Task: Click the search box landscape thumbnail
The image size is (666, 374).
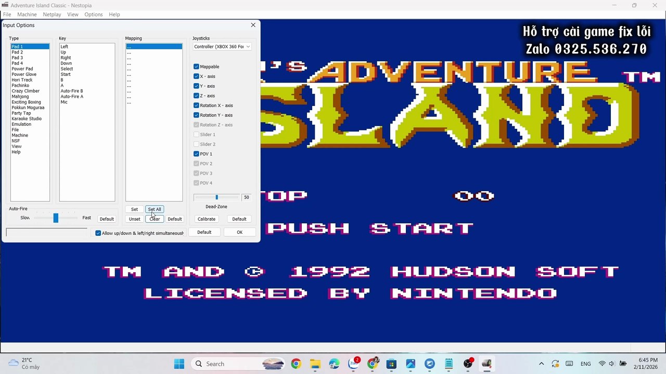Action: coord(273,364)
